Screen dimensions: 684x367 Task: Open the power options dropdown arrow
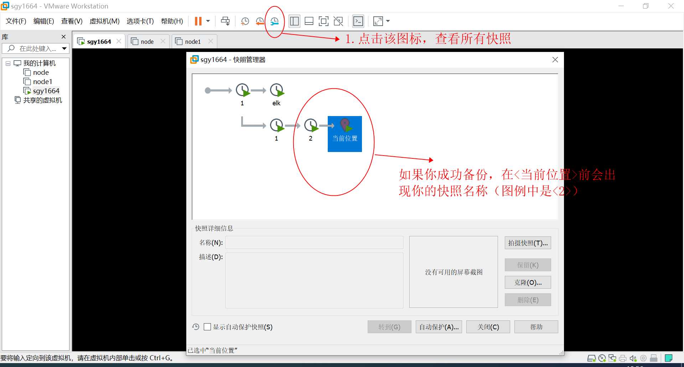[208, 21]
